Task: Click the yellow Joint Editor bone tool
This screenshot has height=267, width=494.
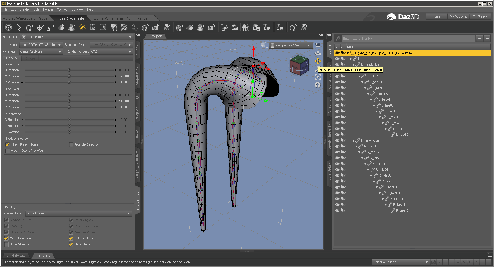Action: [x=82, y=27]
